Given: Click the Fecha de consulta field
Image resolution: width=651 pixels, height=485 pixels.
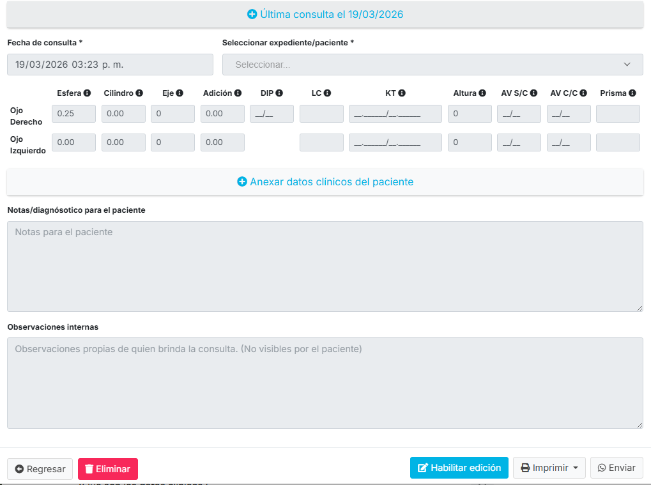Looking at the screenshot, I should coord(110,65).
